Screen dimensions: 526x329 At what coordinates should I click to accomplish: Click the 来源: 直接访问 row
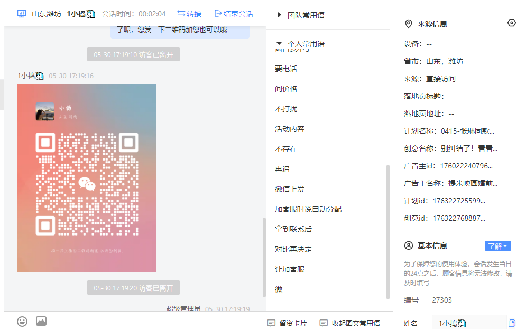click(x=430, y=79)
